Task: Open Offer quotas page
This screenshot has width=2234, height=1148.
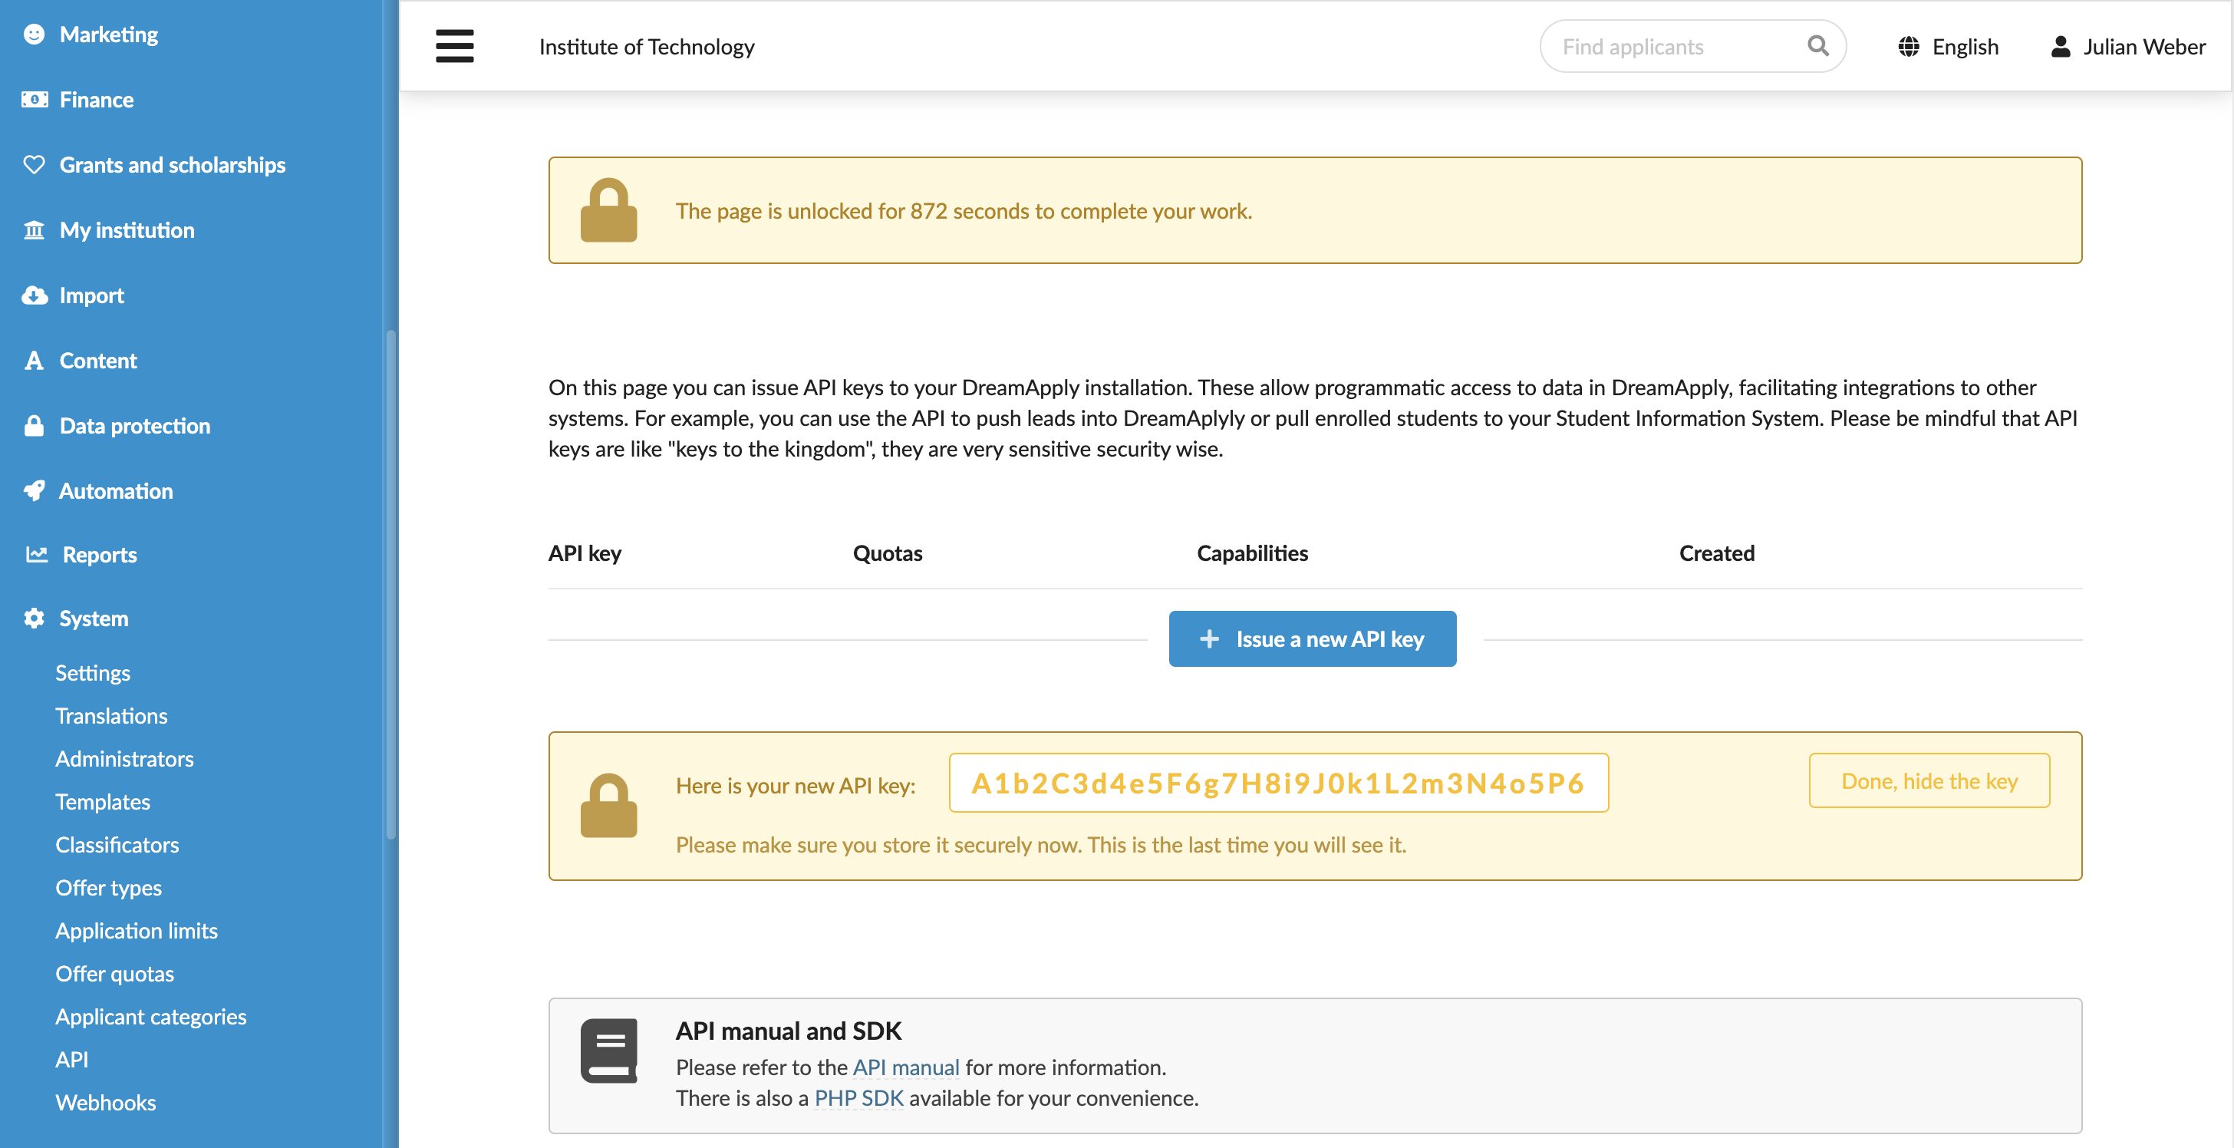Action: tap(114, 973)
